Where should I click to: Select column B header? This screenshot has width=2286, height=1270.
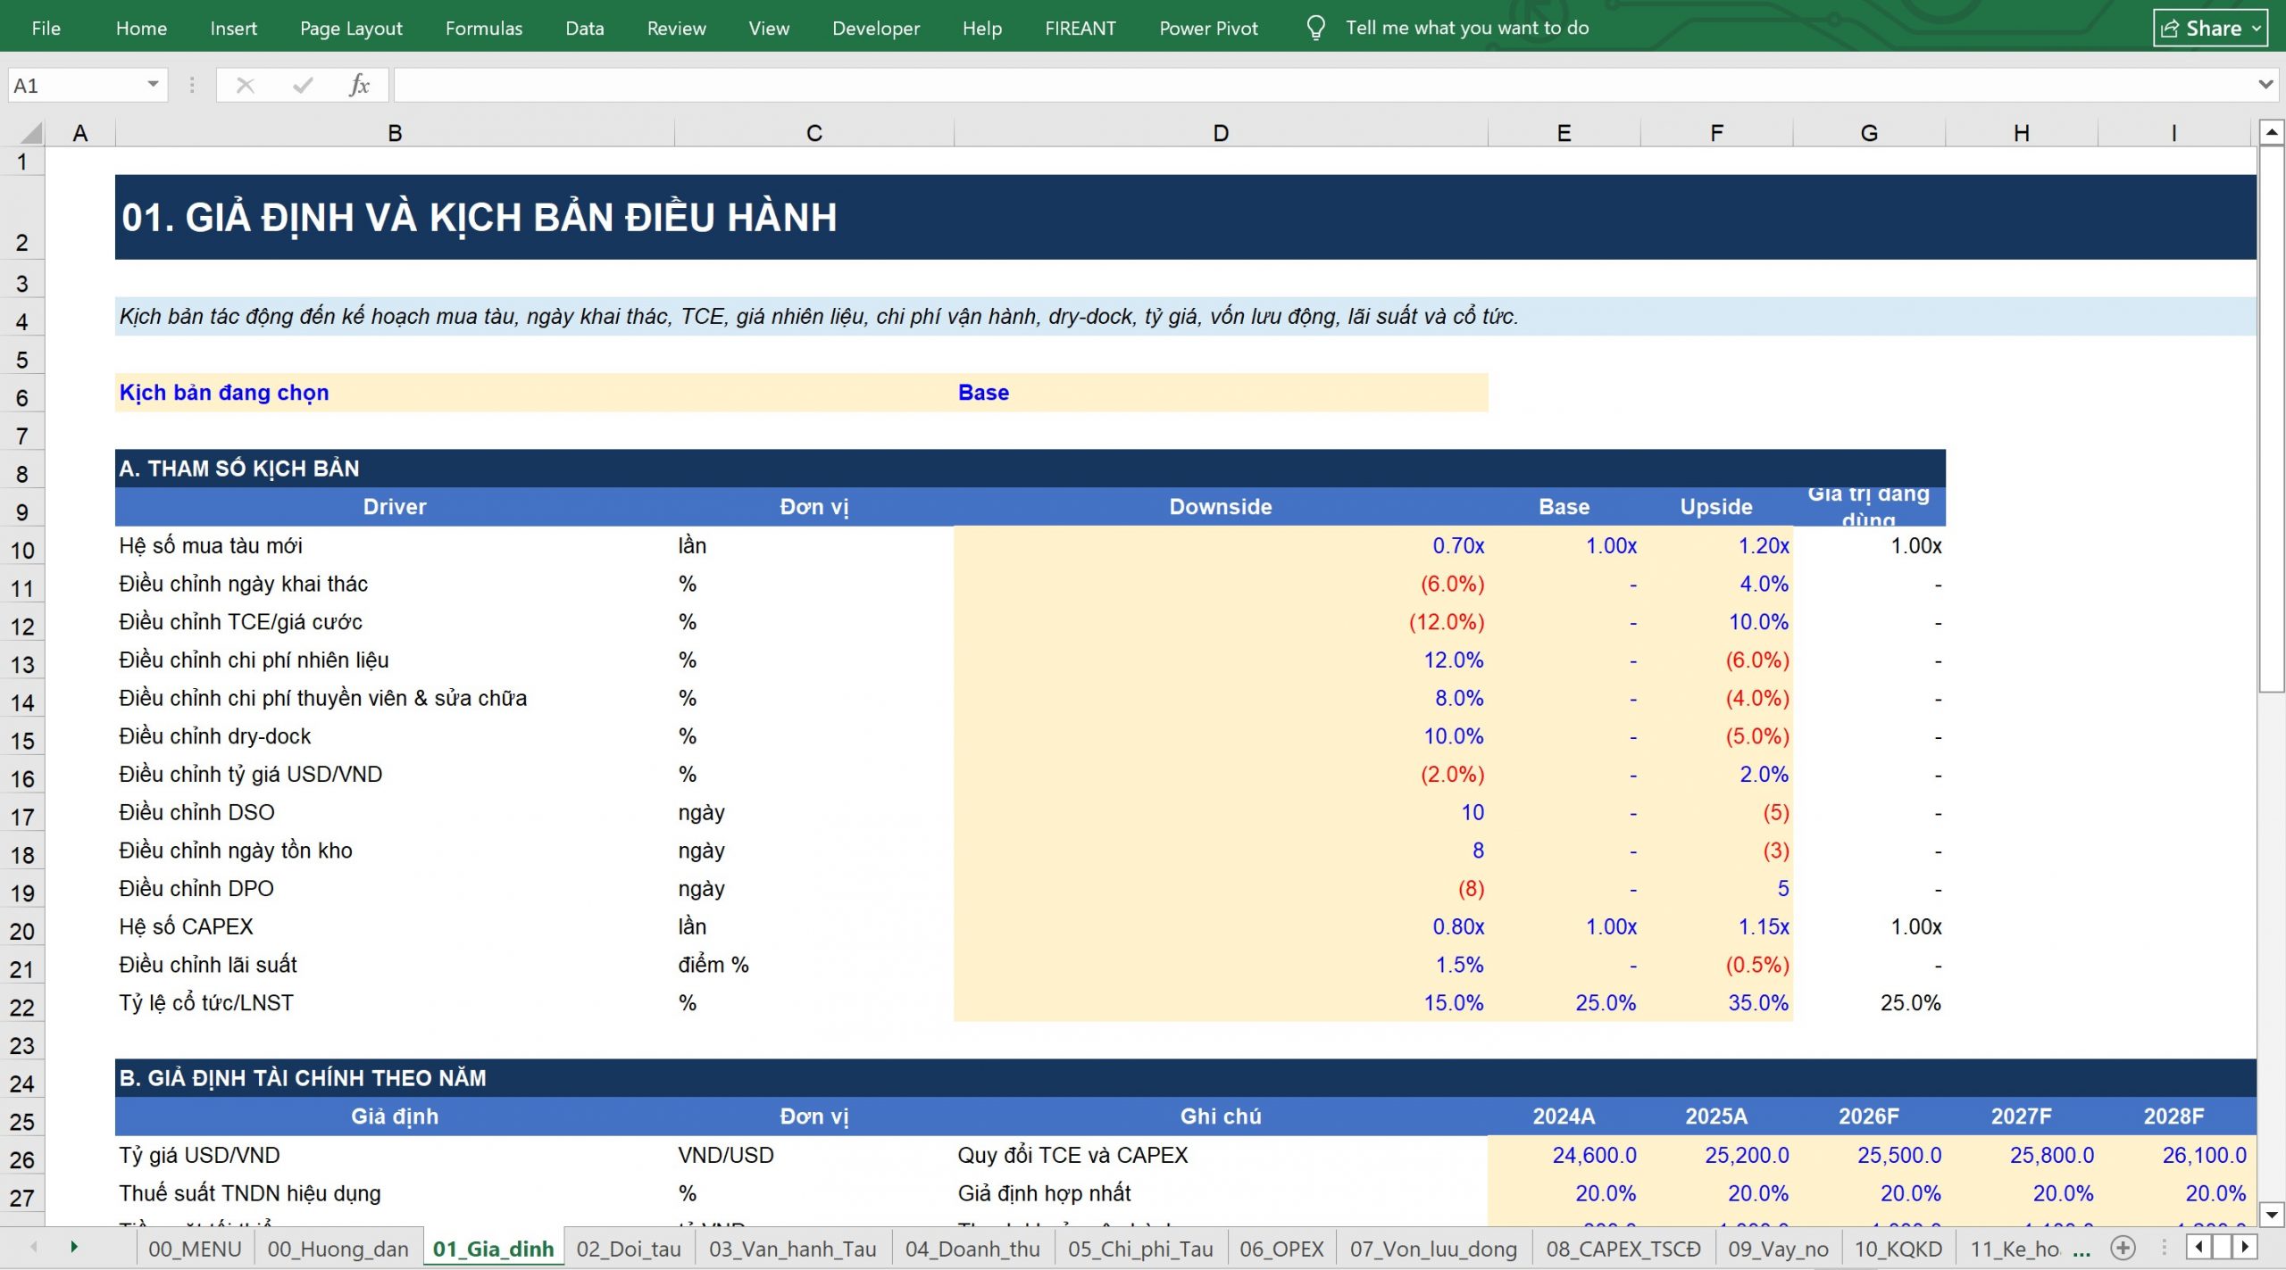[395, 133]
